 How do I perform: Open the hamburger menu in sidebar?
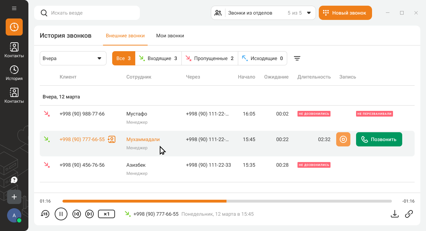tap(14, 8)
